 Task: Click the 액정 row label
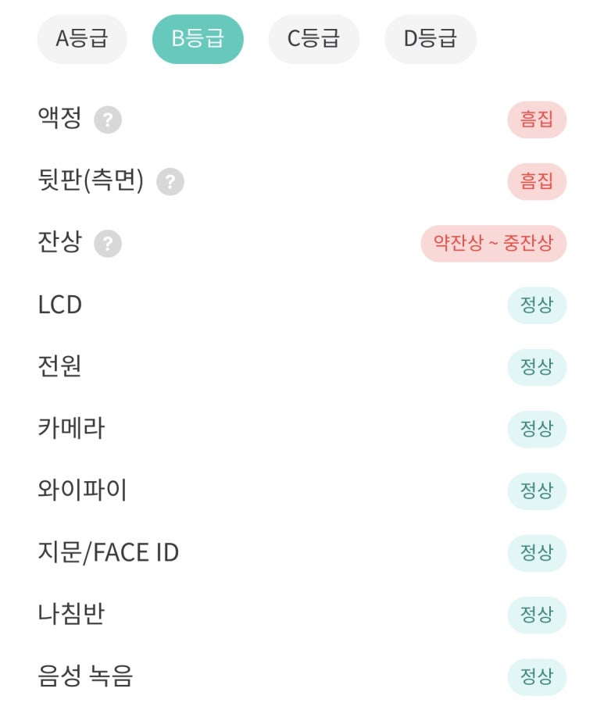click(x=59, y=119)
